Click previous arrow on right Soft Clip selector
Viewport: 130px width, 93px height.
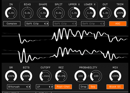pyautogui.click(x=101, y=24)
